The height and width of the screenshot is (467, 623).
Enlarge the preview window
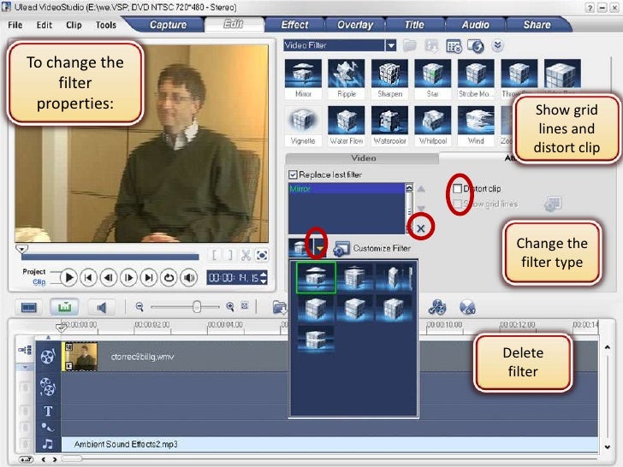(262, 255)
